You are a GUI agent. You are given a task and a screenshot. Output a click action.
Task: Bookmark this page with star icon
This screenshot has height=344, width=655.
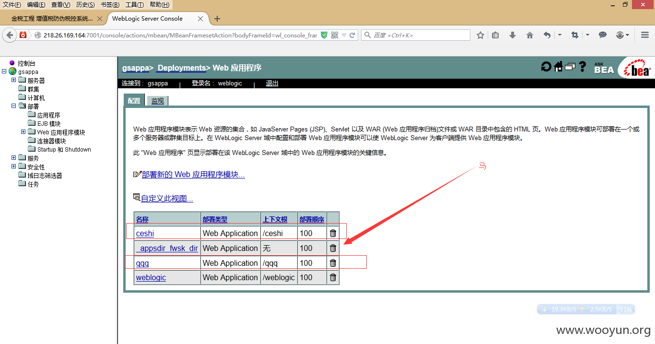click(x=480, y=35)
